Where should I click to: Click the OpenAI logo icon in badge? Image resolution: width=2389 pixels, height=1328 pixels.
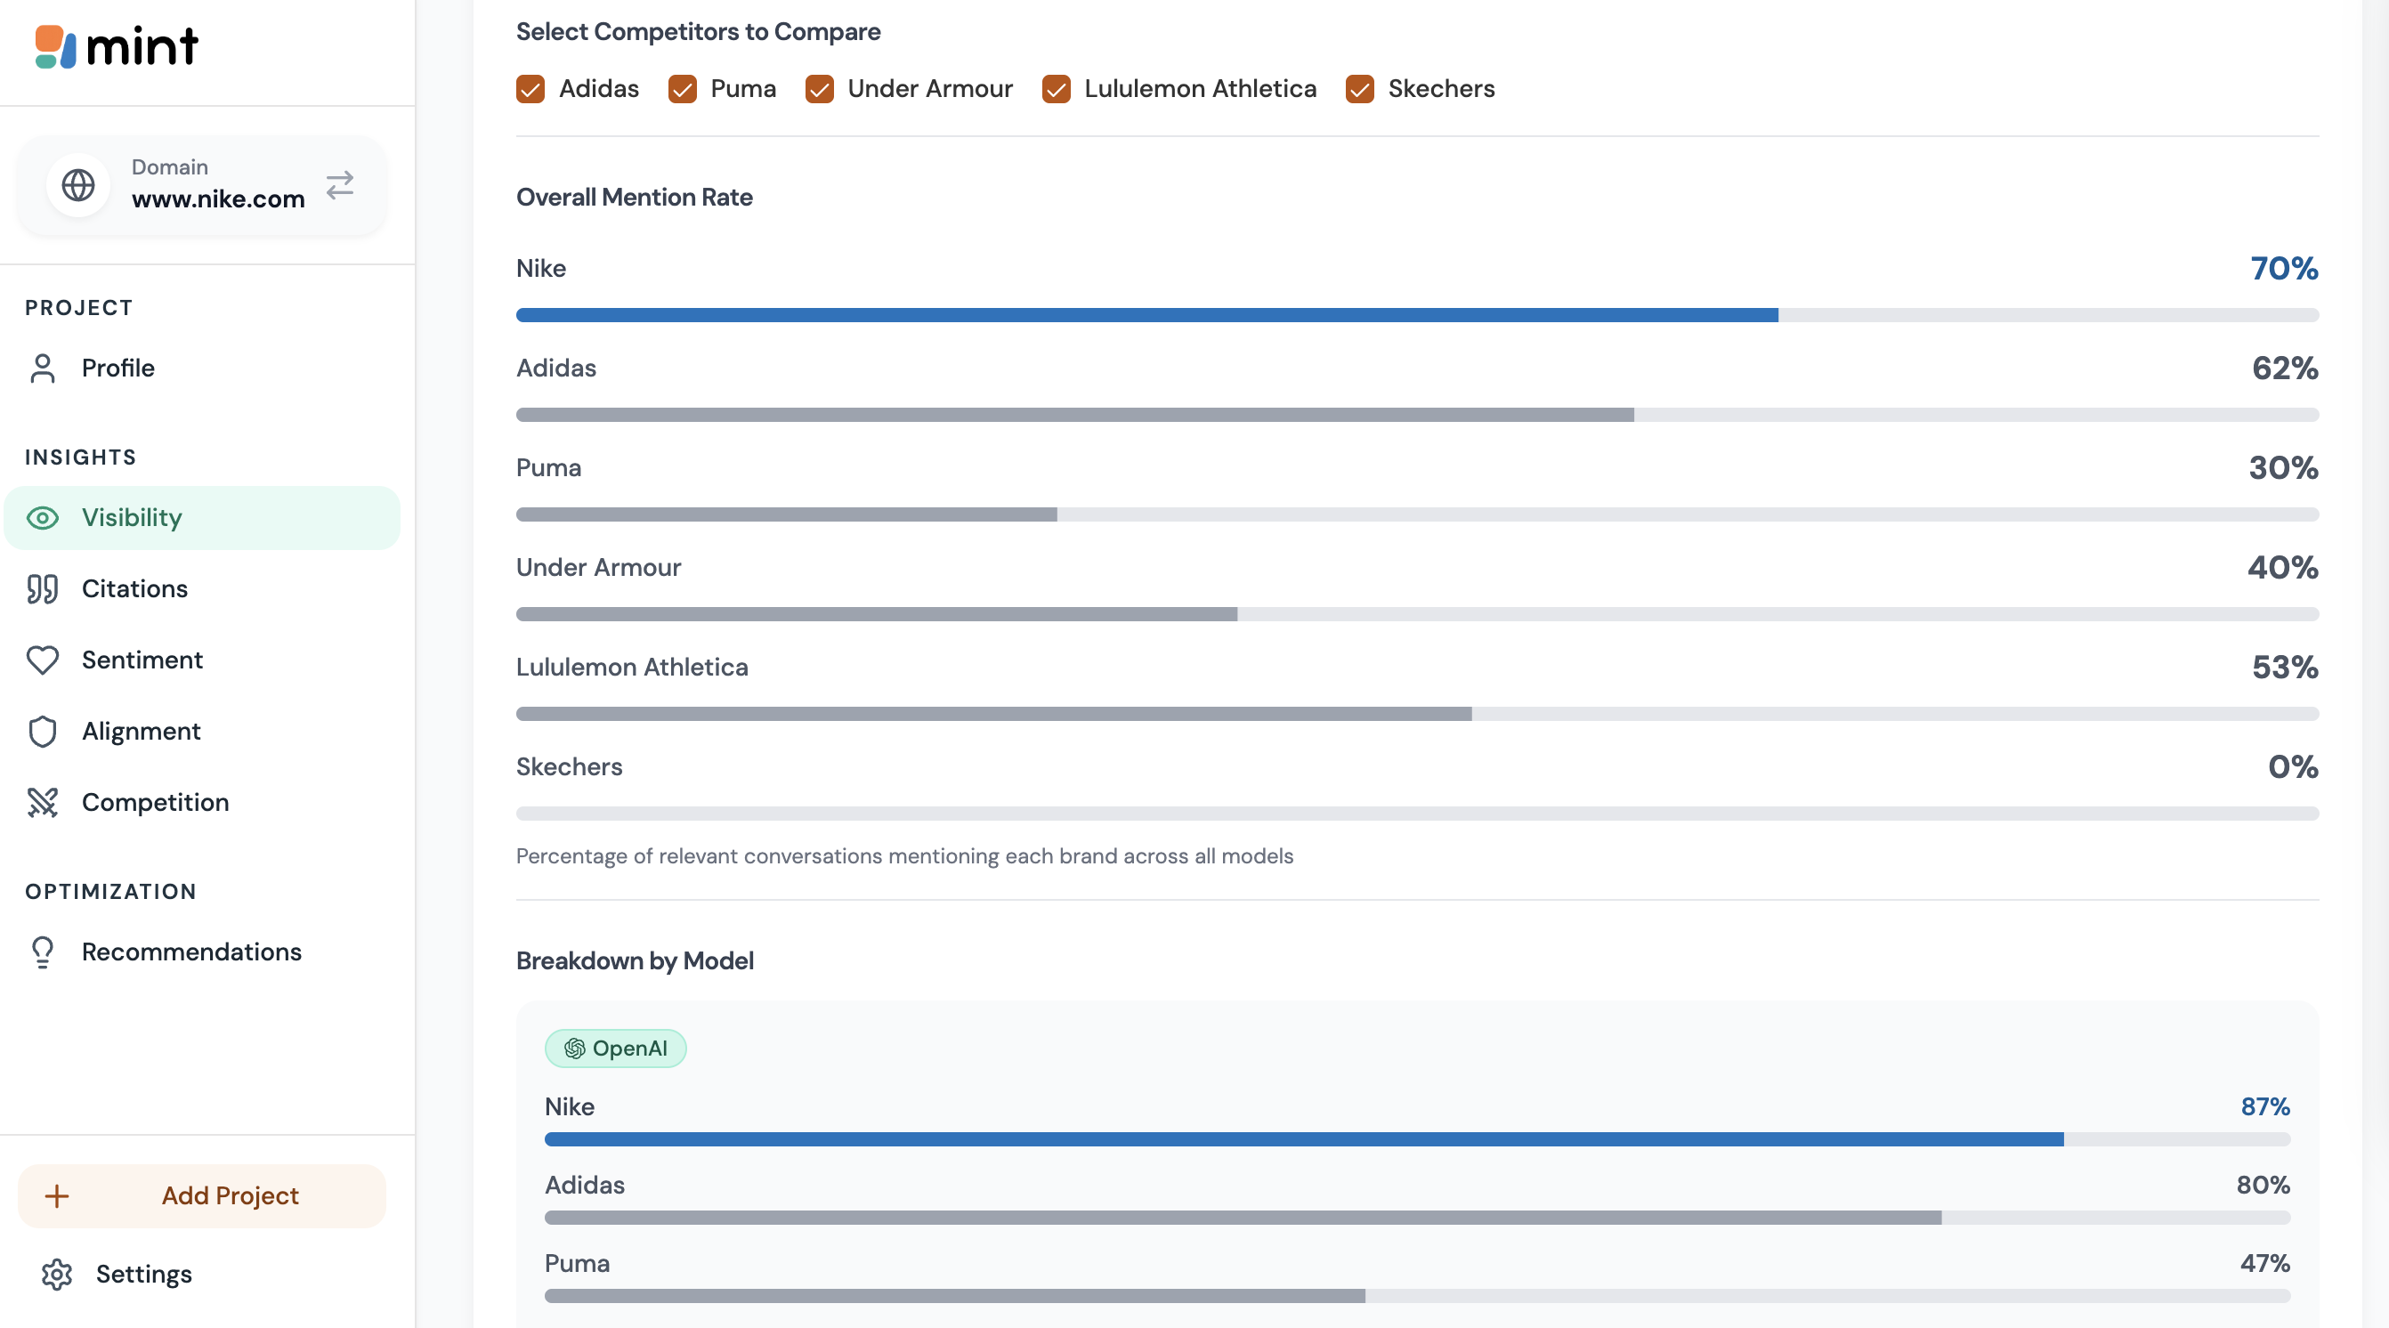click(574, 1049)
